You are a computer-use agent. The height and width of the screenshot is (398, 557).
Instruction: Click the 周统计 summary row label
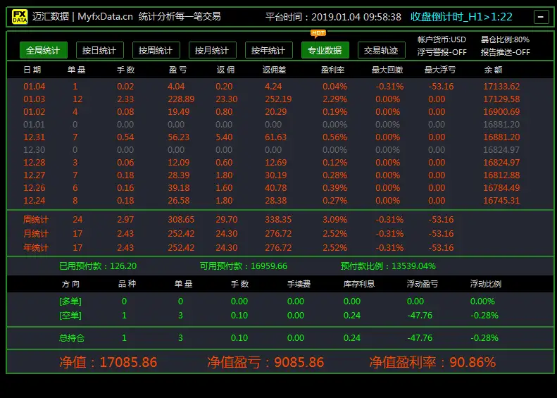coord(35,220)
